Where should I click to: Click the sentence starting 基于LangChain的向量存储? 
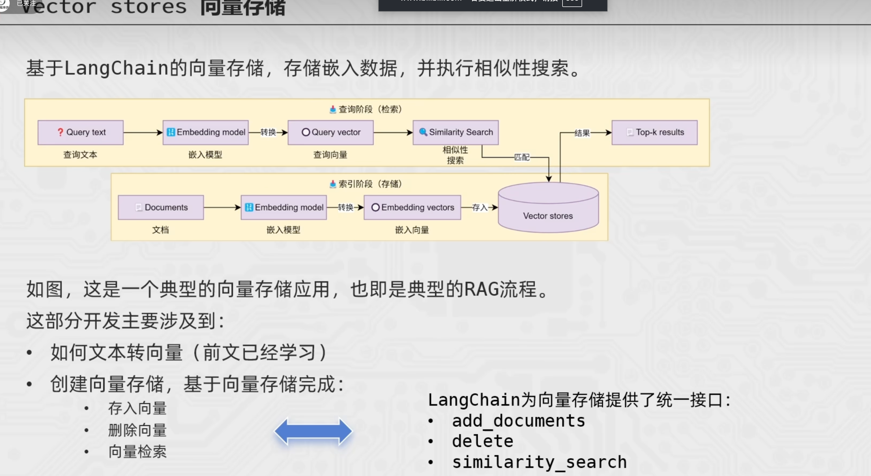tap(304, 68)
